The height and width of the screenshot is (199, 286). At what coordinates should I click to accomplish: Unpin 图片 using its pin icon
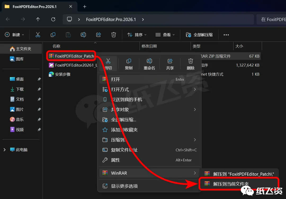tap(39, 109)
